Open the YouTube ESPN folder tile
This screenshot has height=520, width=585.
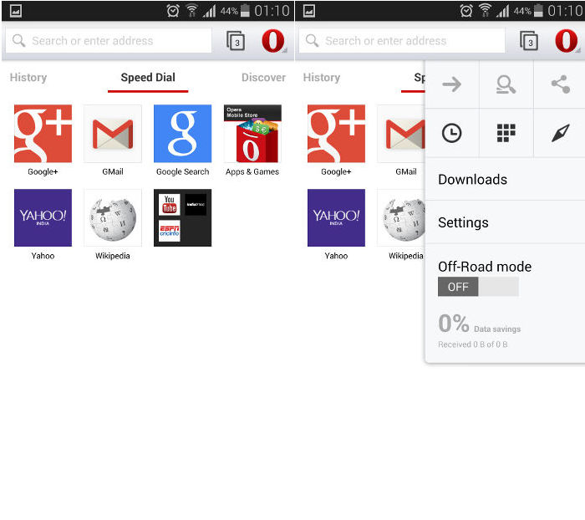point(182,217)
